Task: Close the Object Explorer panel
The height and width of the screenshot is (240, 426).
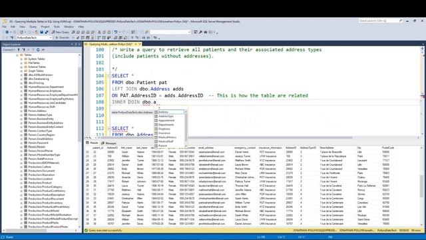Action: (79, 45)
